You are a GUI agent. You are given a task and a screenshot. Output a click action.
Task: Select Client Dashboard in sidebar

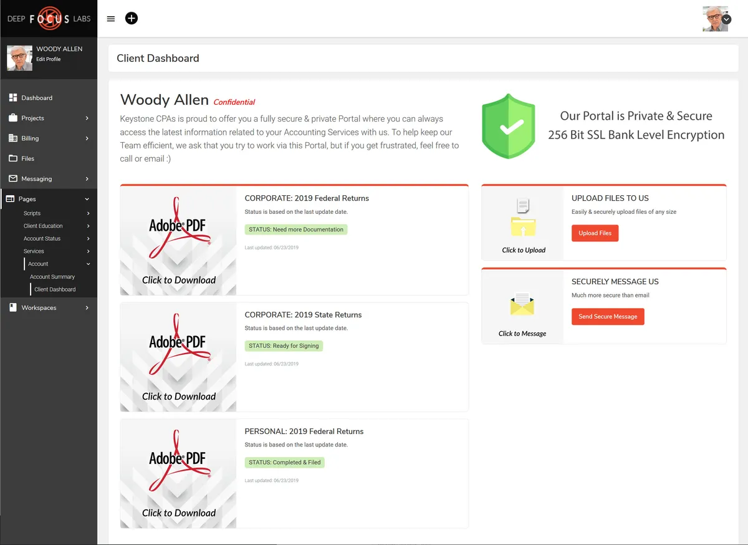(x=55, y=289)
